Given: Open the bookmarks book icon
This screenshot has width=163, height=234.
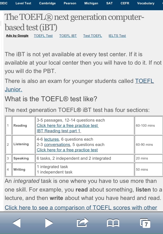Looking at the screenshot, I should (x=113, y=223).
